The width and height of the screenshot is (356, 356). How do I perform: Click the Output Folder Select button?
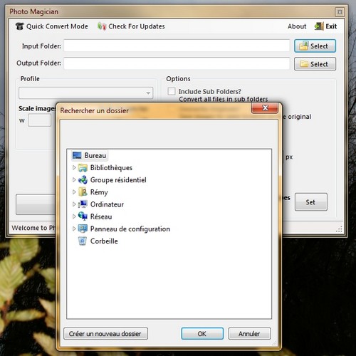(x=315, y=64)
